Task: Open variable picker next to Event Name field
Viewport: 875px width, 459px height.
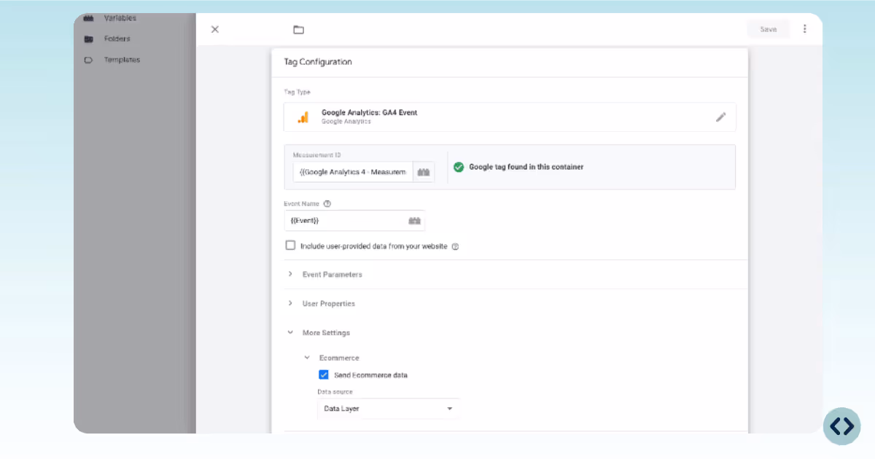Action: [x=415, y=220]
